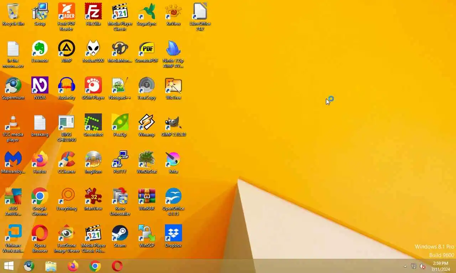
Task: Select the Opera Browser desktop shortcut
Action: click(40, 239)
